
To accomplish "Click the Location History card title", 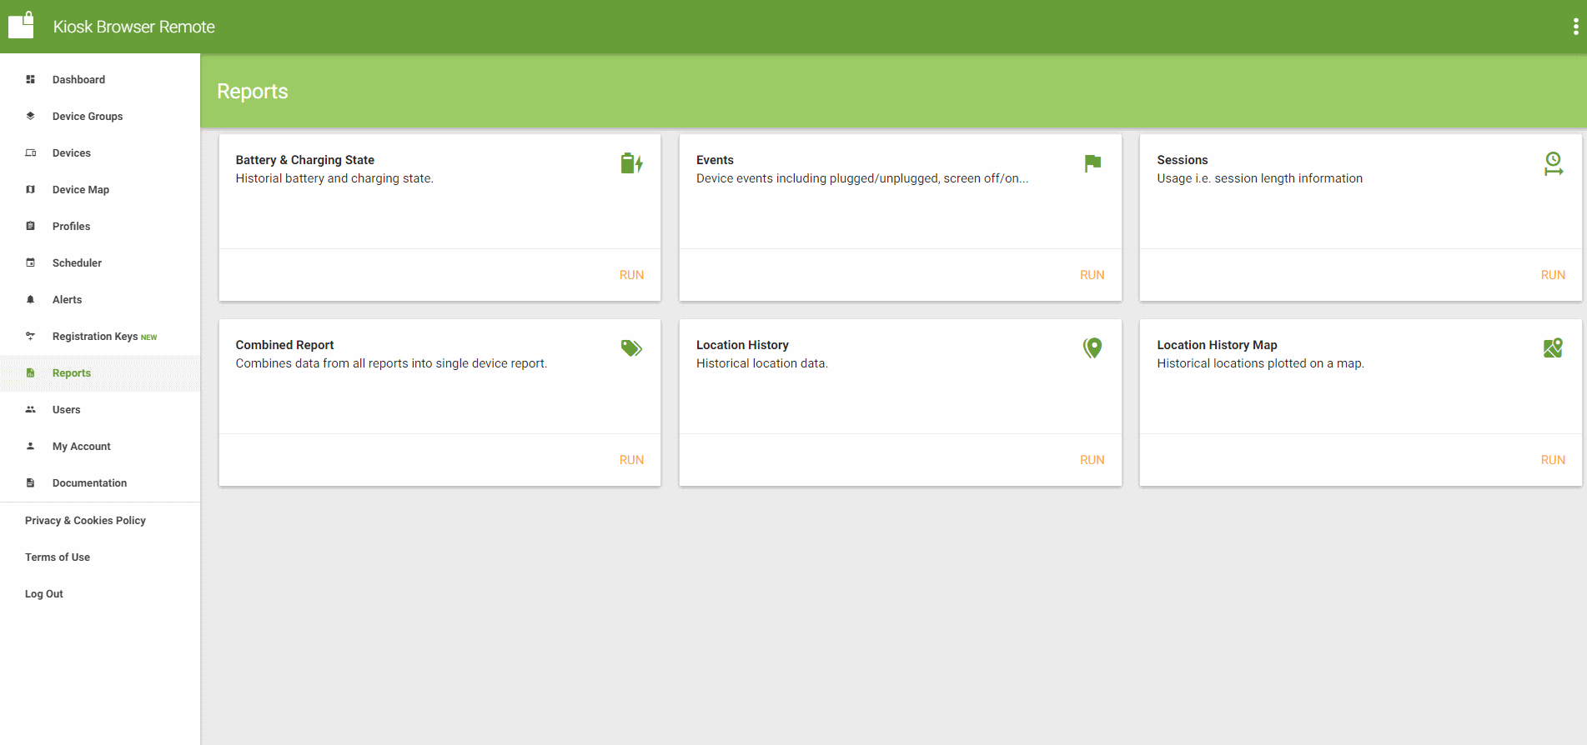I will [742, 345].
